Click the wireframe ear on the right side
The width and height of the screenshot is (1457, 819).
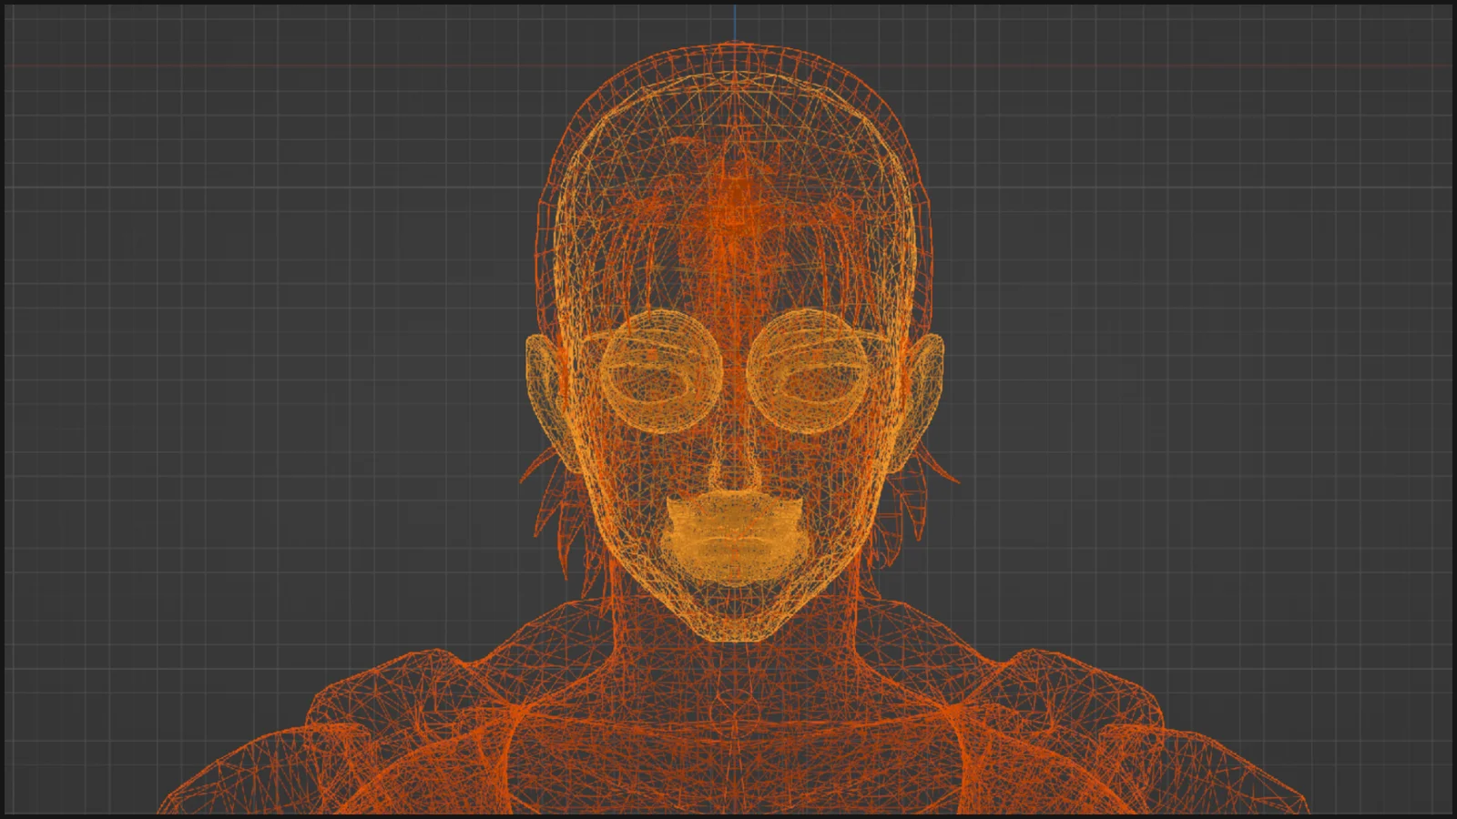point(925,391)
